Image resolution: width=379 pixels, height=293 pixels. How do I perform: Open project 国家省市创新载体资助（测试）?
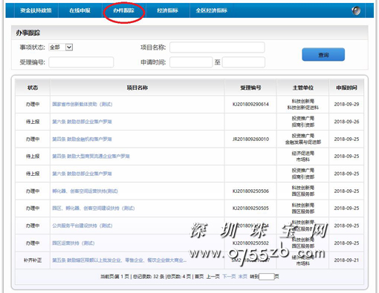tap(82, 105)
